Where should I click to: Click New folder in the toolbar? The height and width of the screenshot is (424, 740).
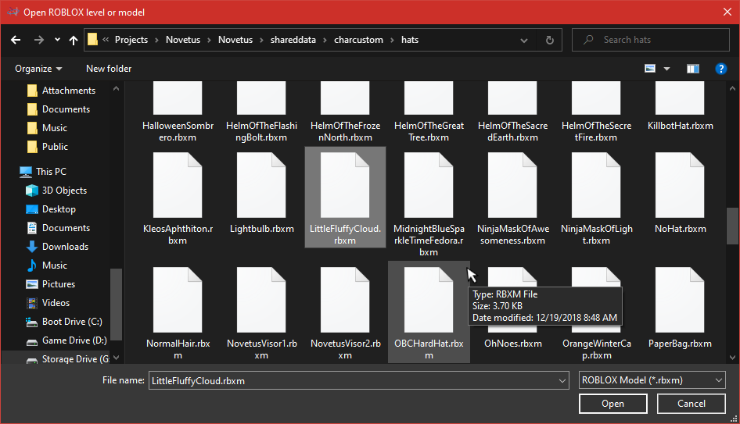(109, 69)
